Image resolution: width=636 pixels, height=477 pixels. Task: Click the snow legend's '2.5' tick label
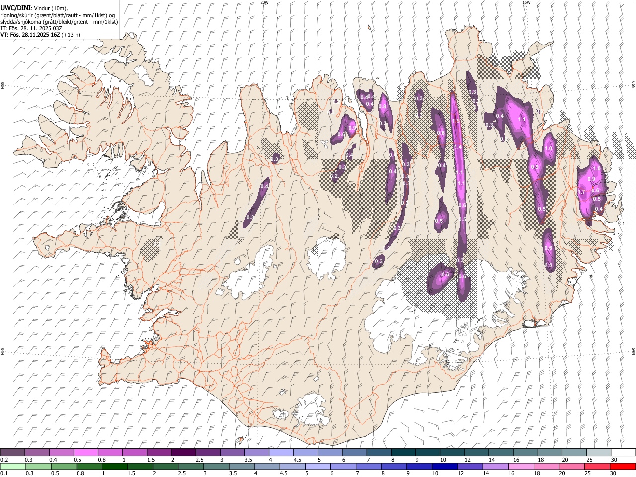199,460
